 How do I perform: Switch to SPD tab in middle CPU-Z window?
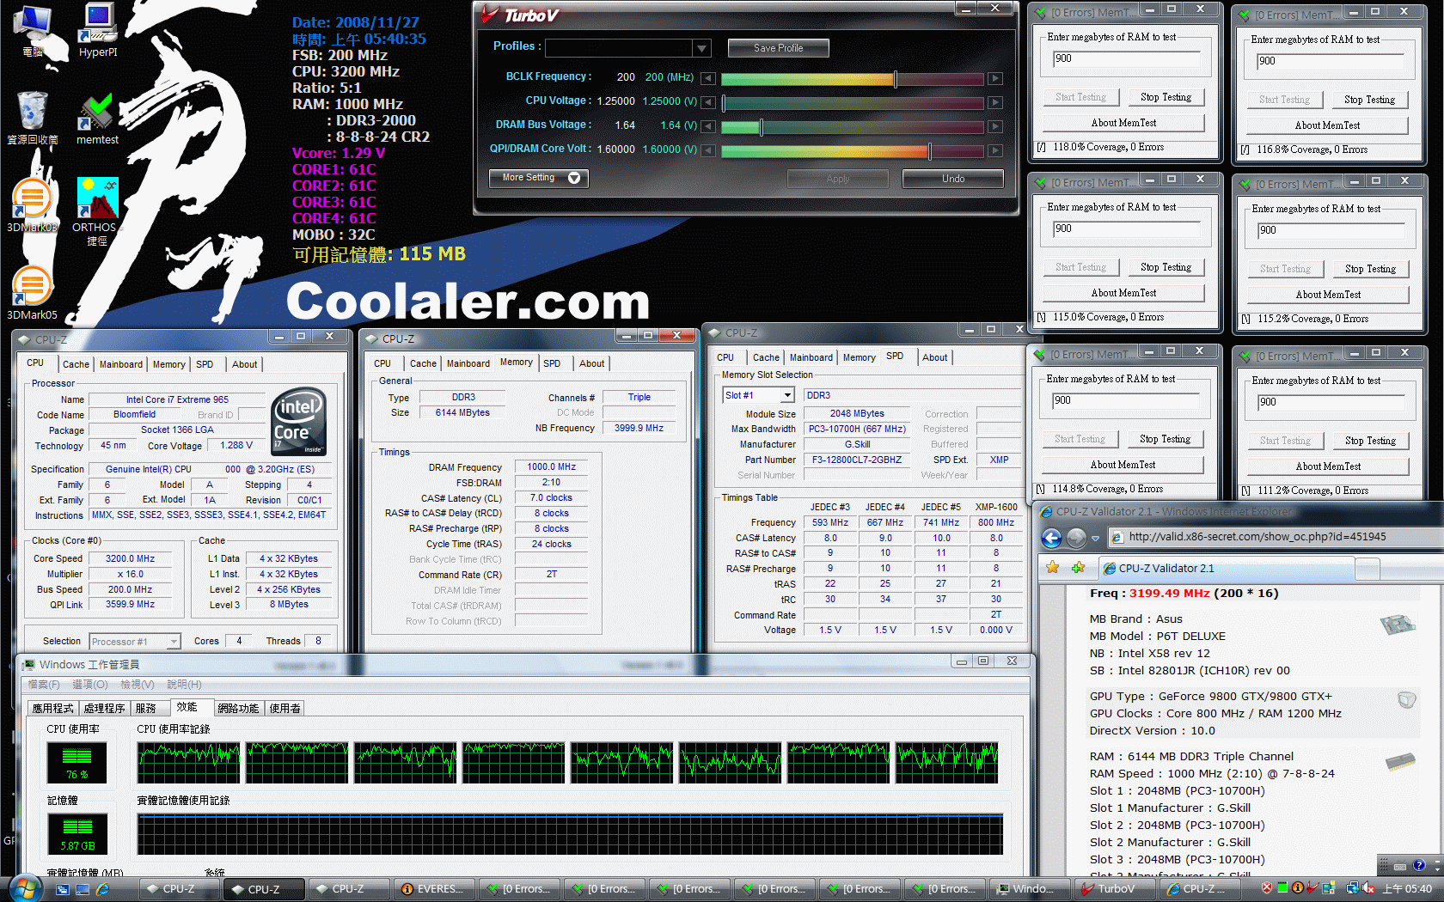pyautogui.click(x=552, y=363)
